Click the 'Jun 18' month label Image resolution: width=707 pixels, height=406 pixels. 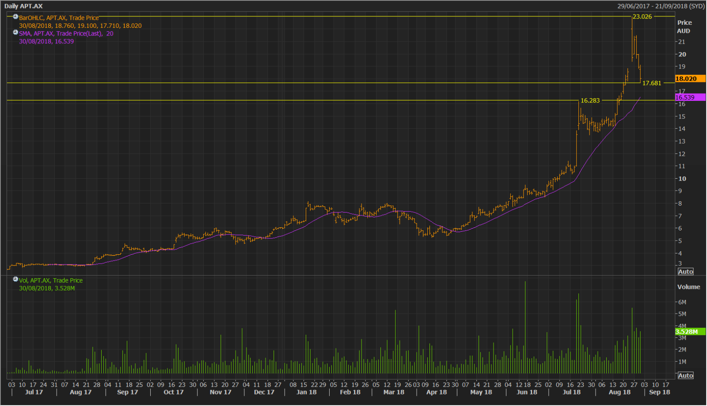point(527,392)
